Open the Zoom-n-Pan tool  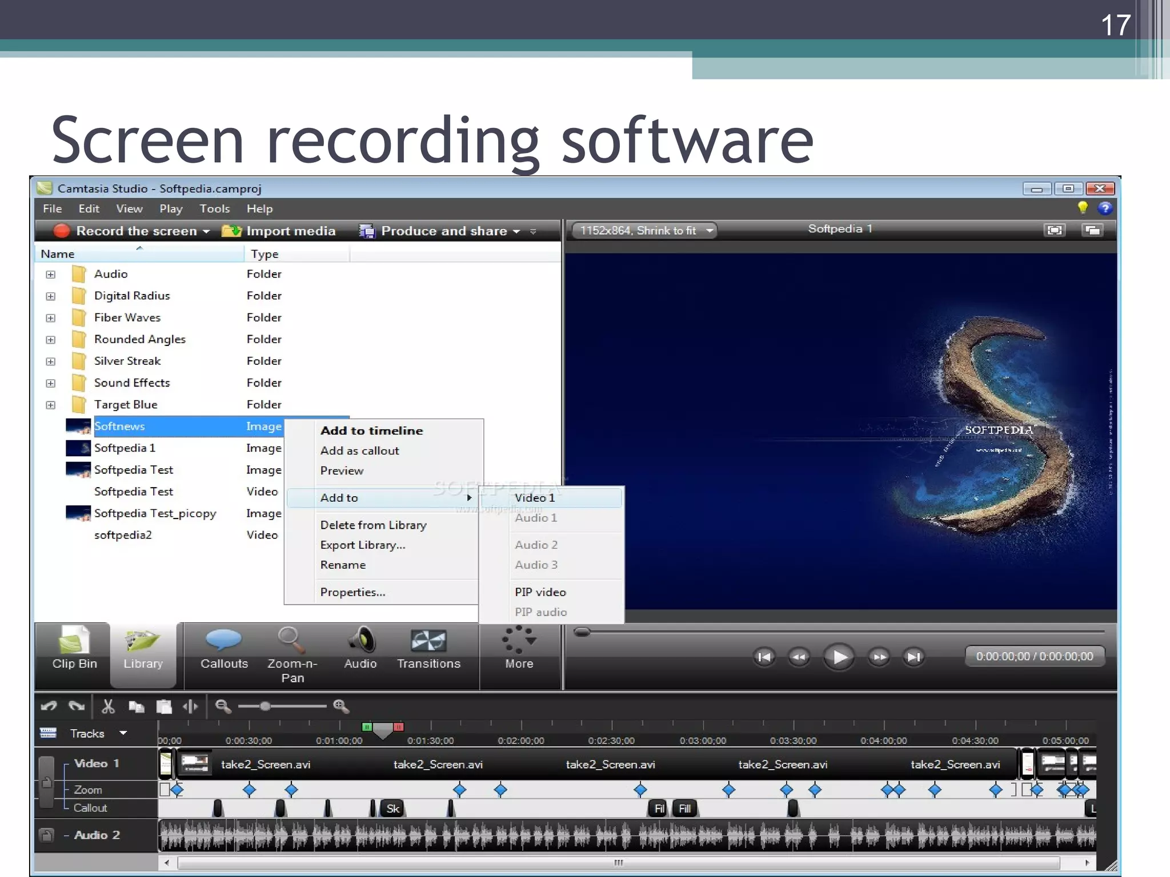tap(292, 655)
